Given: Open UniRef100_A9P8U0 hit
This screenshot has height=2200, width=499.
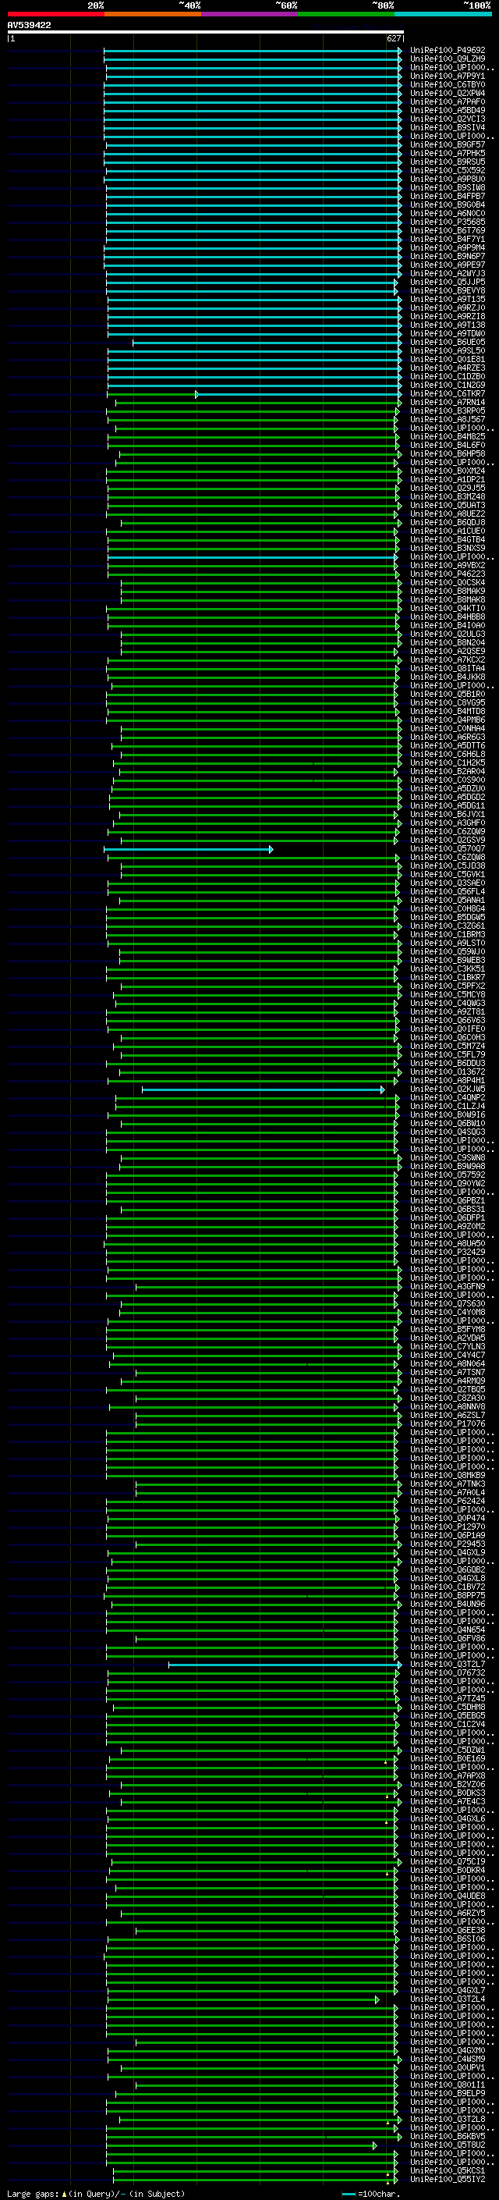Looking at the screenshot, I should [448, 179].
